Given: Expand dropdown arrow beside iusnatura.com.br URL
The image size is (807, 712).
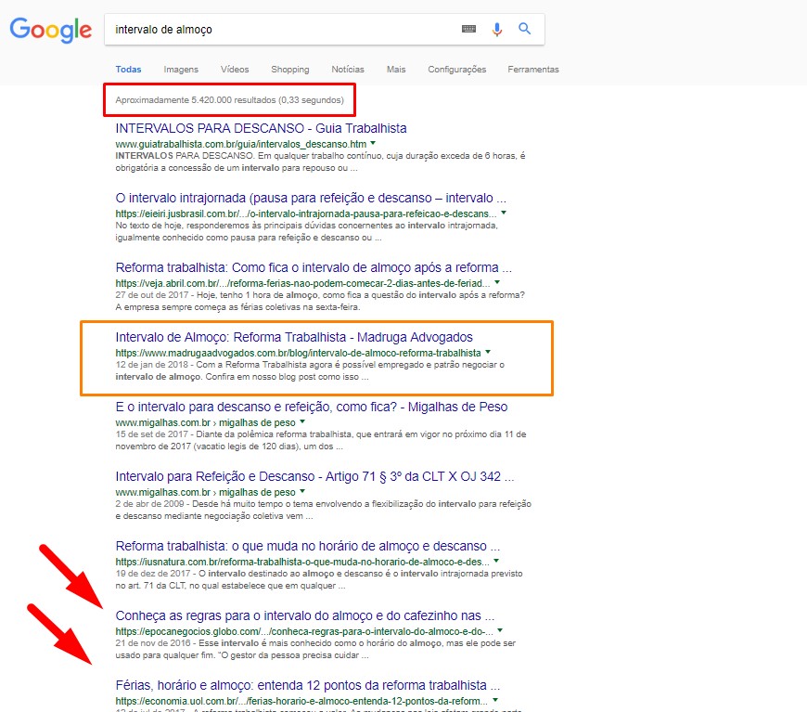Looking at the screenshot, I should tap(496, 561).
